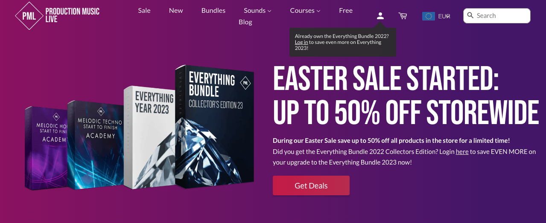Open the Sale menu item
This screenshot has height=223, width=546.
coord(144,10)
